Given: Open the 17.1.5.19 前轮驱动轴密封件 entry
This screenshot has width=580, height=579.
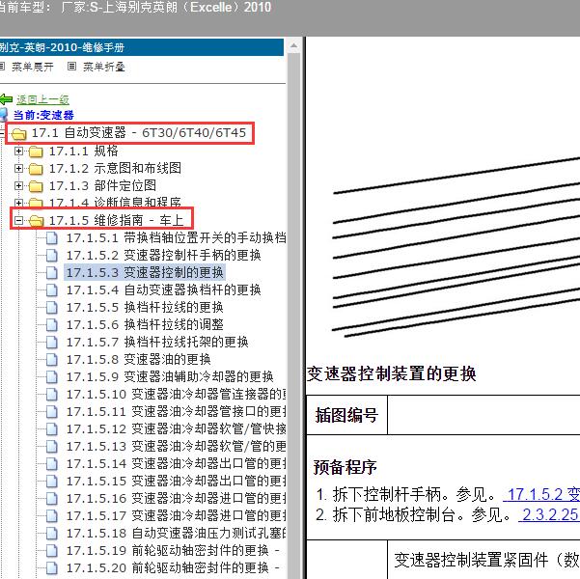Looking at the screenshot, I should click(173, 551).
